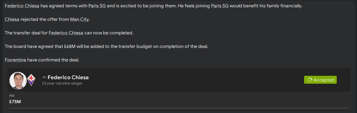Open Federico Chiesa's portrait photo

click(x=18, y=80)
